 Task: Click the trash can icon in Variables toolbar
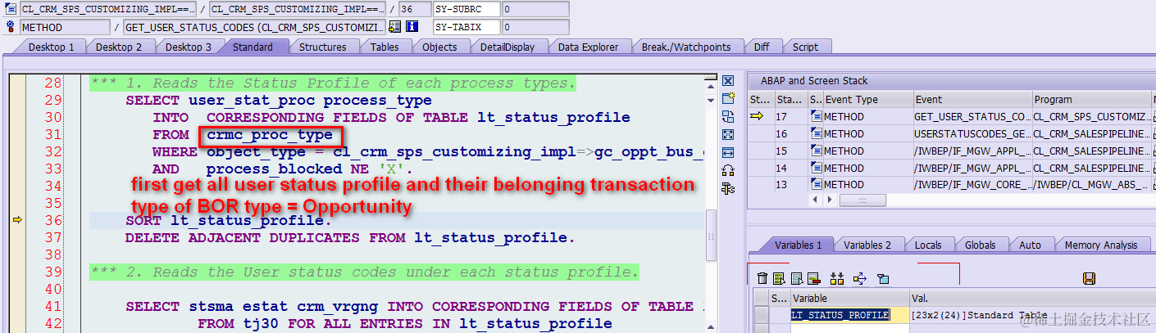tap(762, 279)
